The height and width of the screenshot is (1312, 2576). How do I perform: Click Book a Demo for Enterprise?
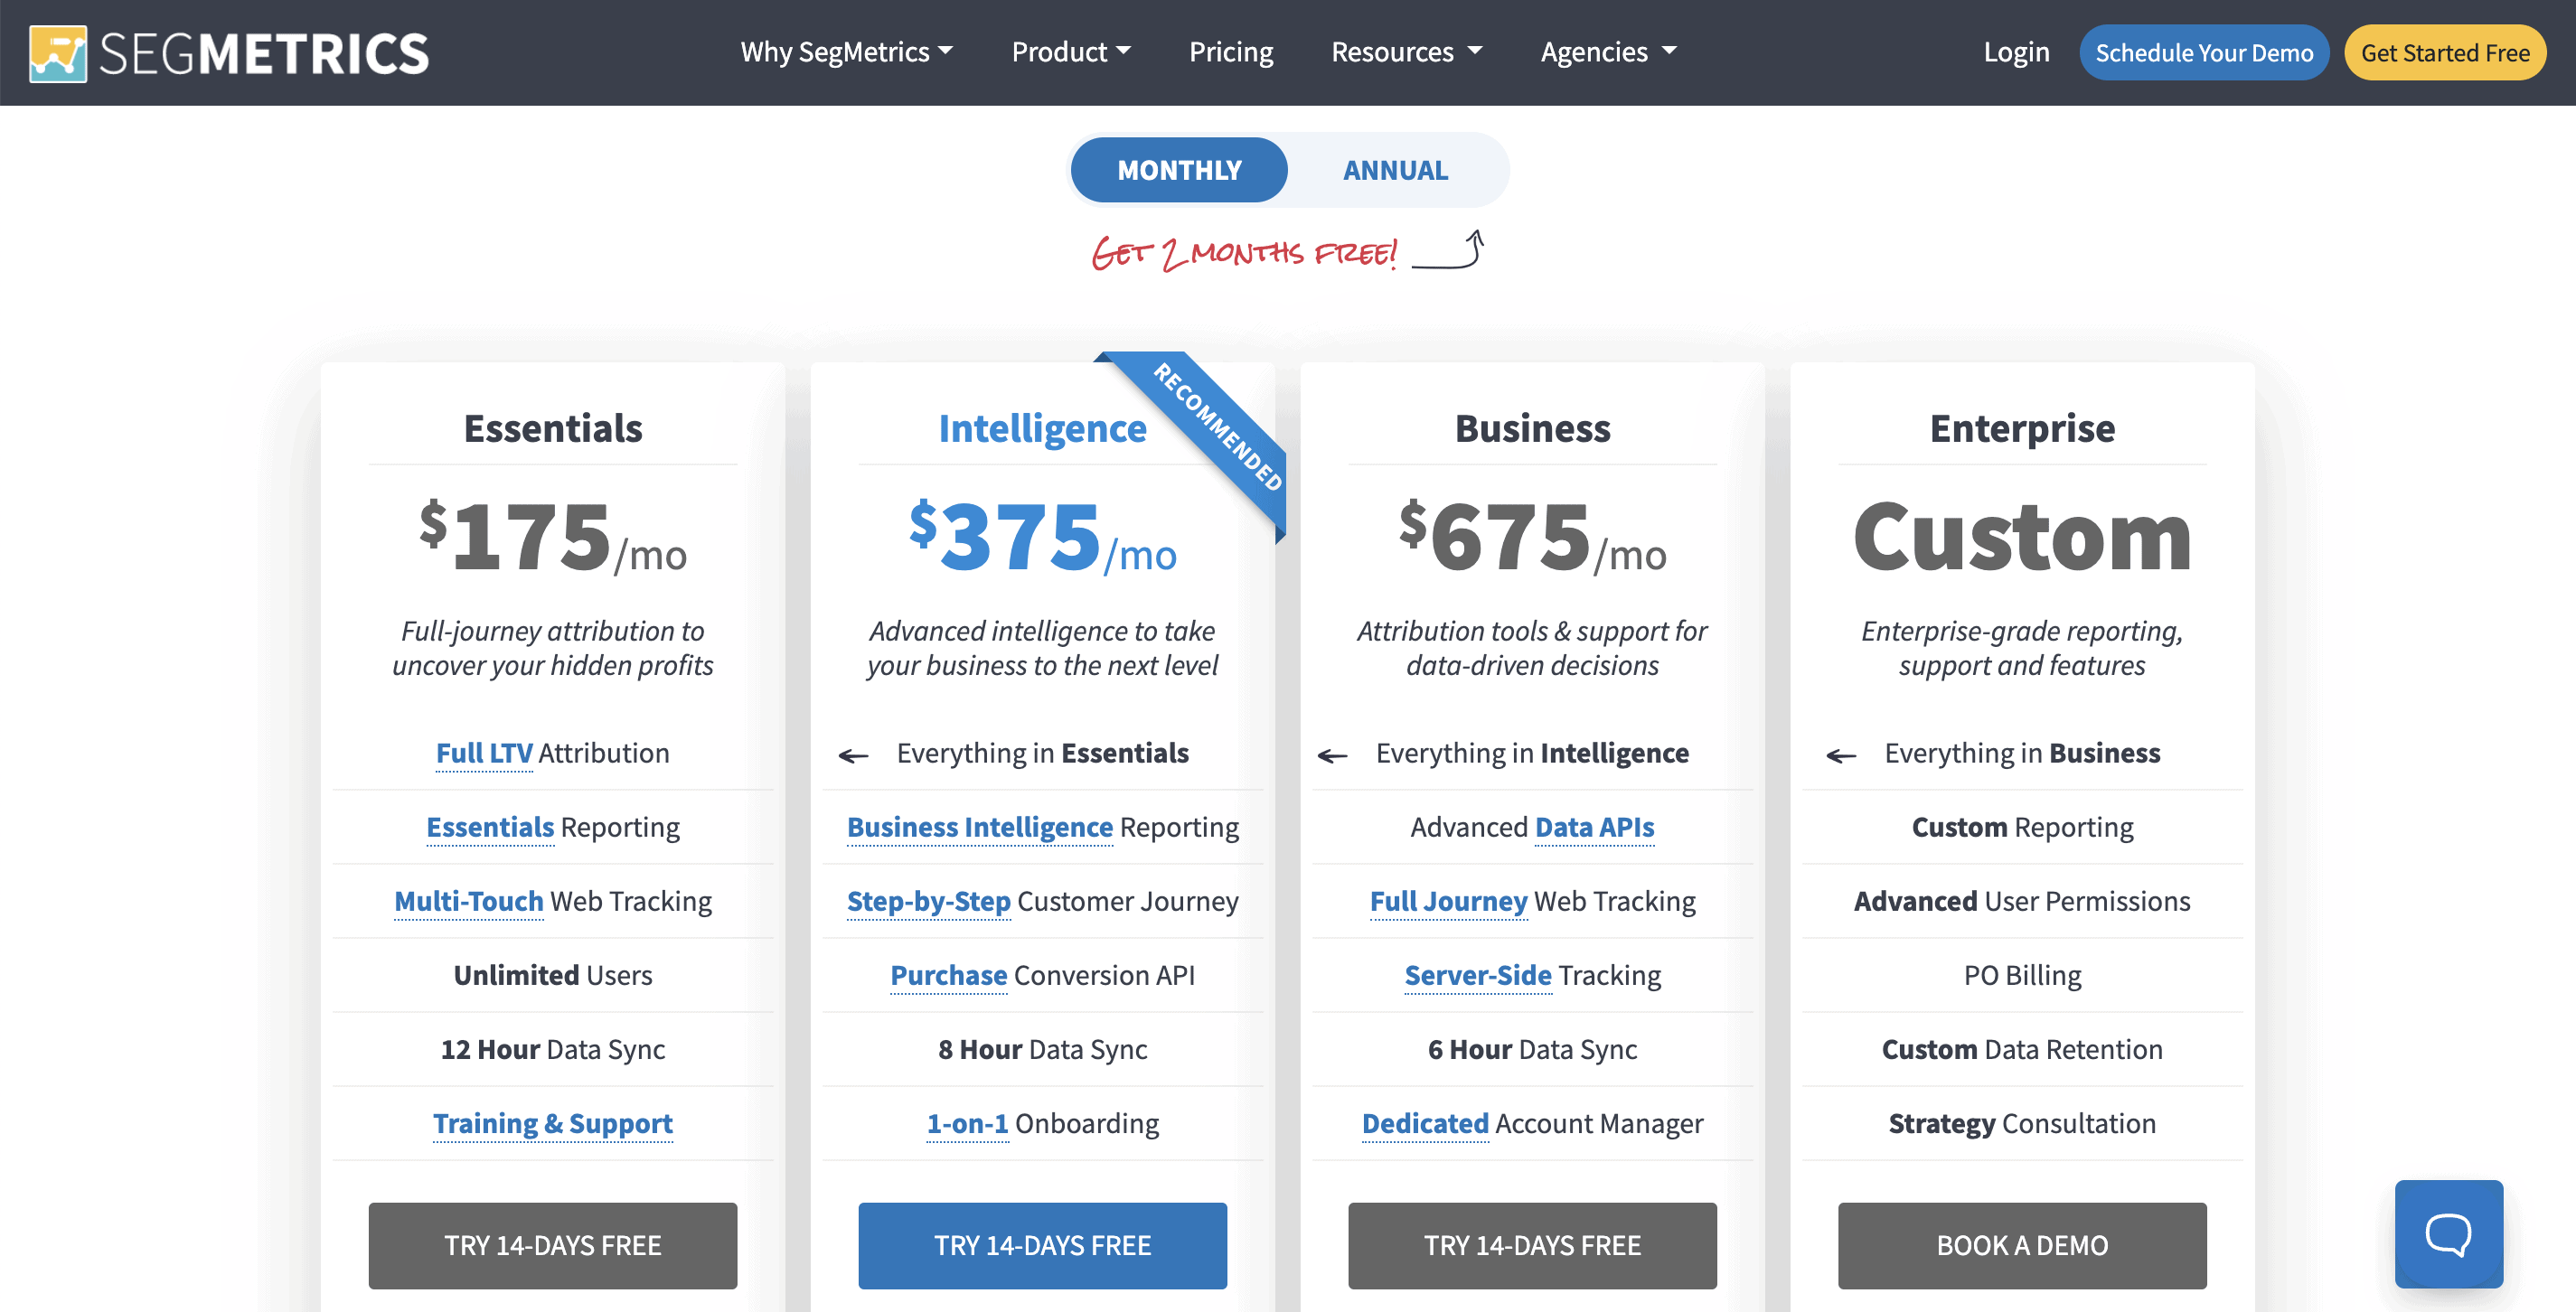pyautogui.click(x=2020, y=1243)
